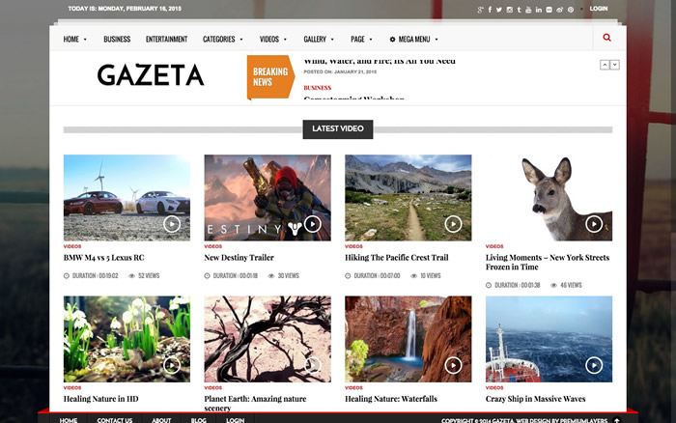
Task: Open the Flickr icon in top bar
Action: coord(549,10)
